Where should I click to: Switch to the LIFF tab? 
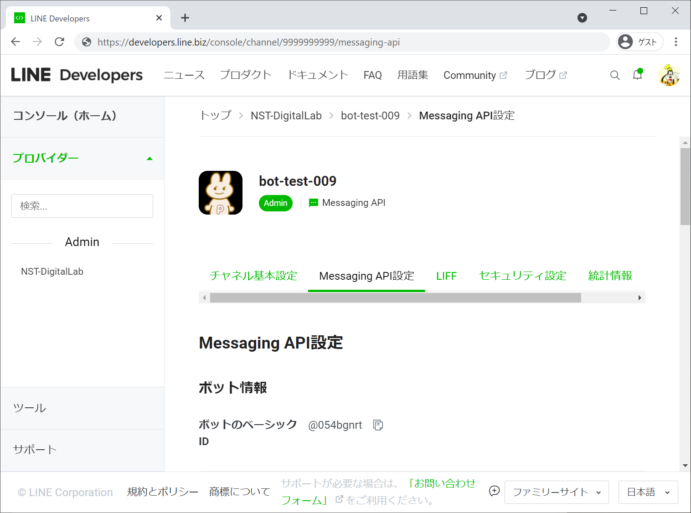pyautogui.click(x=446, y=276)
